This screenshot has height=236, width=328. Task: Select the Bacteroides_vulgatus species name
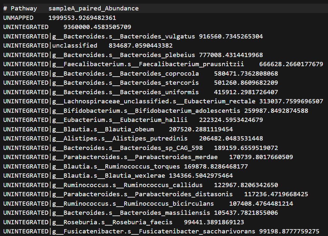click(157, 37)
